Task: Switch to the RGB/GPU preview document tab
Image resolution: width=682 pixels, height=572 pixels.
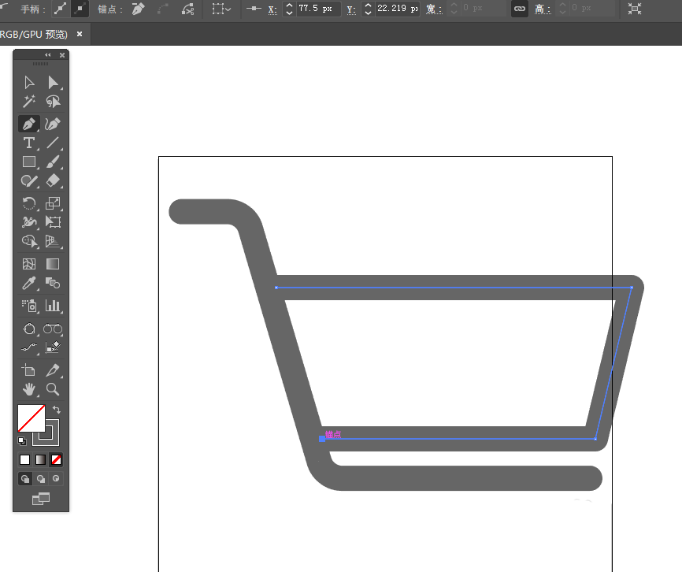Action: 34,35
